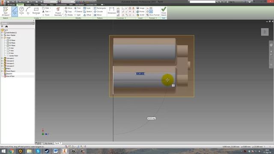Open Google Chrome from taskbar
This screenshot has width=274, height=154.
[x=12, y=151]
